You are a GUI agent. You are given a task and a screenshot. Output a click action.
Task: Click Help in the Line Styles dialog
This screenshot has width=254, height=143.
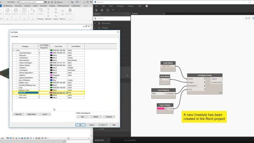tap(114, 125)
